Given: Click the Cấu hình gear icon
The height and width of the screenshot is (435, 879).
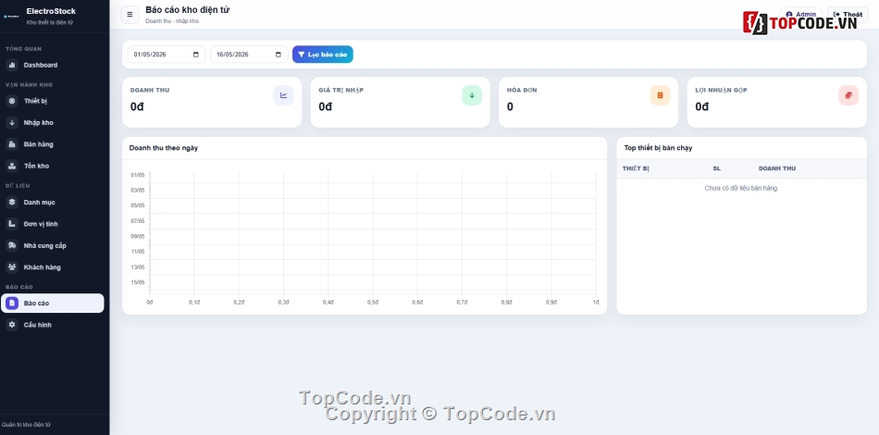Looking at the screenshot, I should pos(12,325).
